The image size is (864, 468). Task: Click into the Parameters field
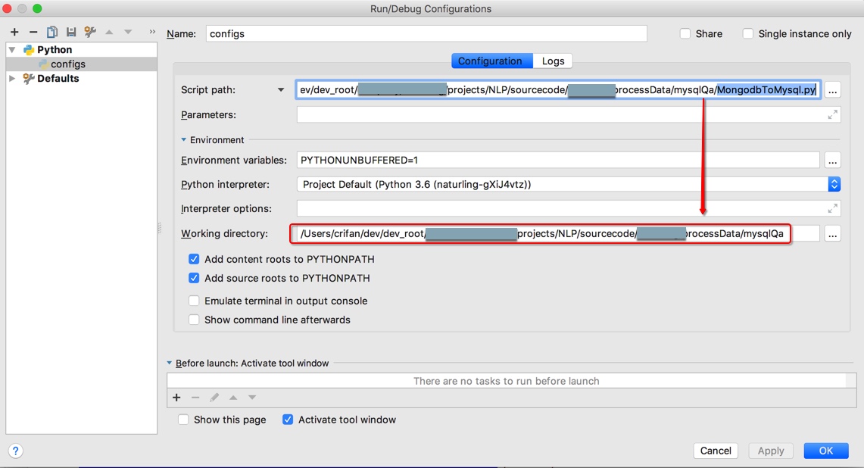click(568, 114)
